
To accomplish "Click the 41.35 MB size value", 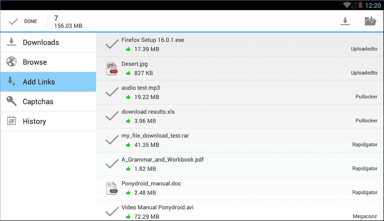I will (147, 145).
